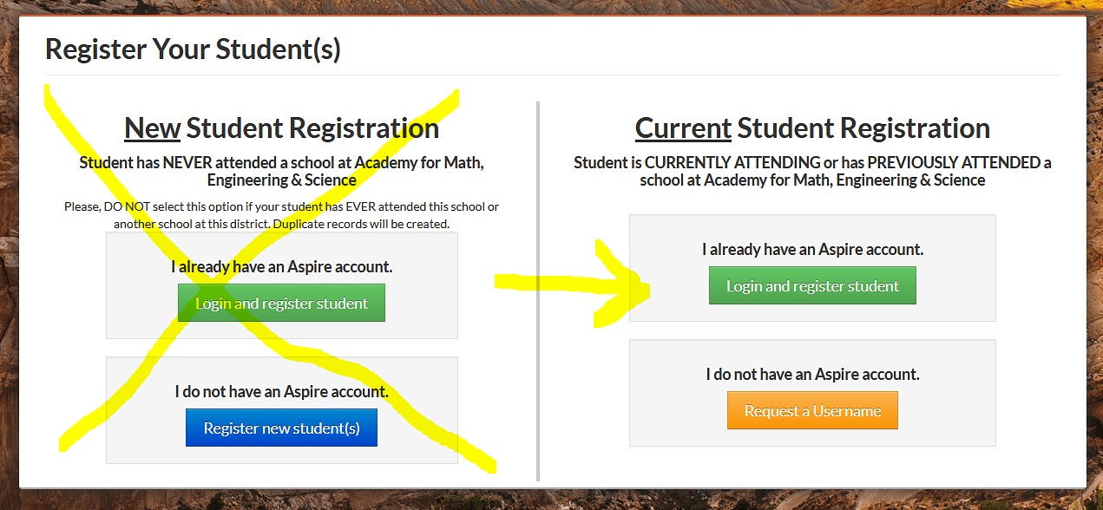Click the vertical gray divider between registration sections

click(538, 291)
